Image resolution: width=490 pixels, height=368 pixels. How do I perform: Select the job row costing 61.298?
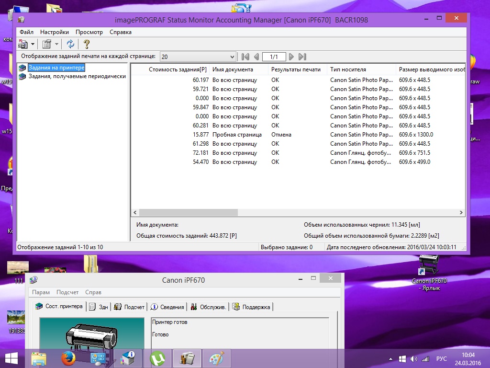click(298, 144)
